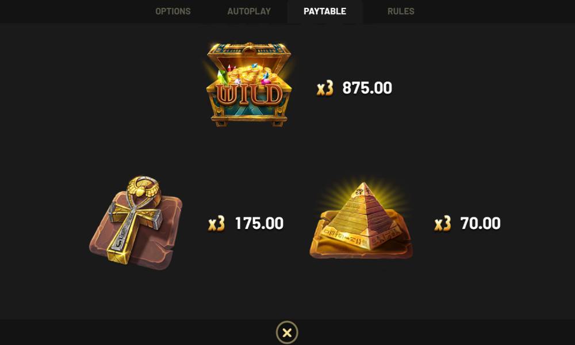
Task: Click the 175.00 payout value
Action: tap(259, 223)
